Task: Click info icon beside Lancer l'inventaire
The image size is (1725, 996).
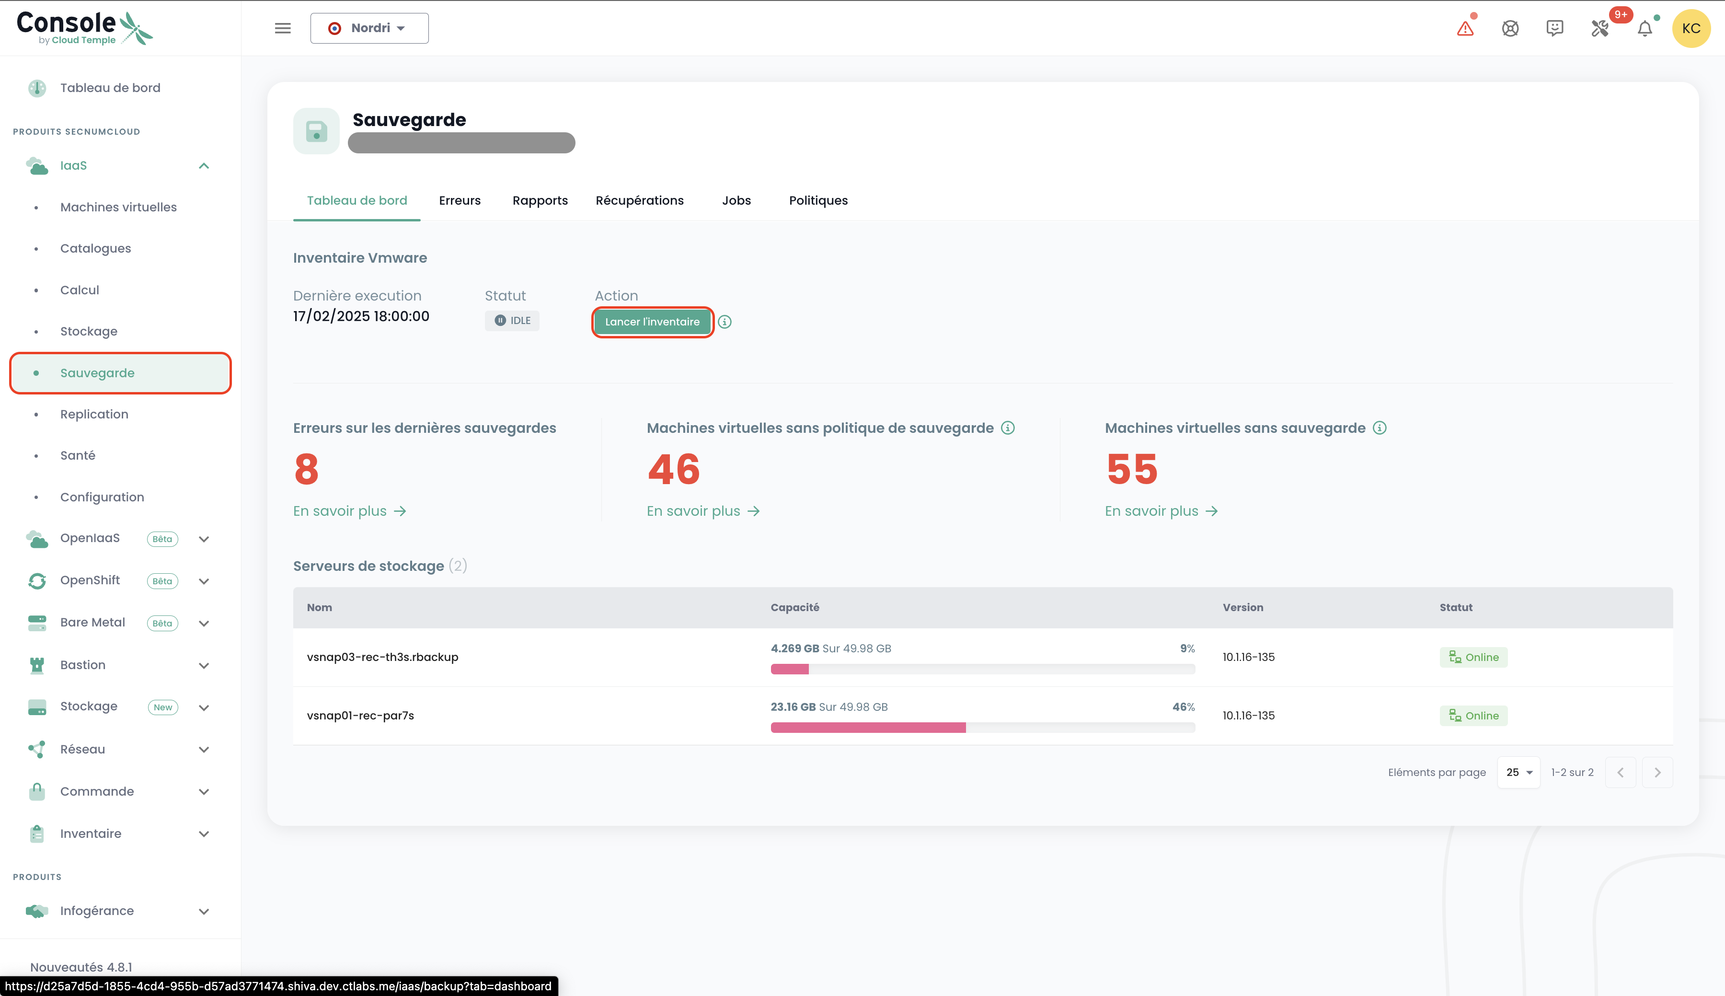Action: (724, 322)
